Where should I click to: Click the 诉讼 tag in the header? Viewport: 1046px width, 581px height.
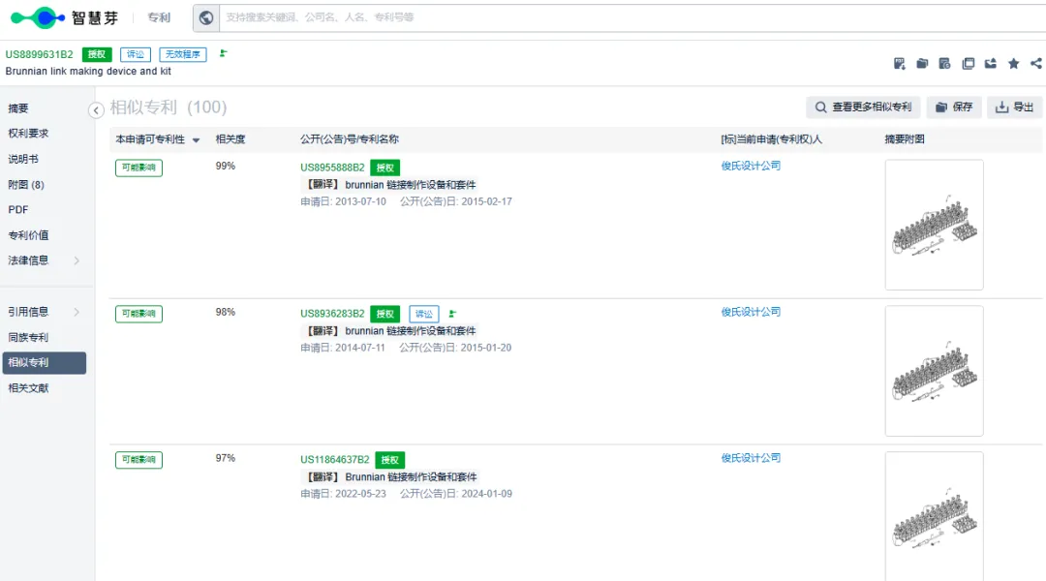coord(136,54)
